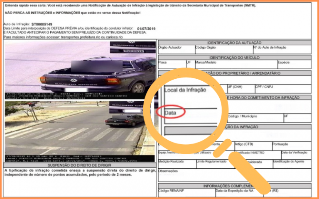Viewport: 319px width, 199px height.
Task: Click the circled 'Data' label
Action: [x=170, y=113]
